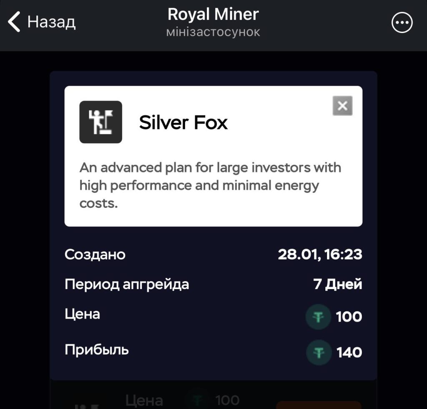Tap the Royal Miner header title
The height and width of the screenshot is (409, 427).
[213, 15]
